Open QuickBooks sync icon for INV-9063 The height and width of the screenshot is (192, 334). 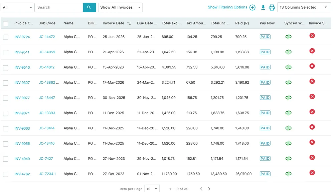pos(289,128)
